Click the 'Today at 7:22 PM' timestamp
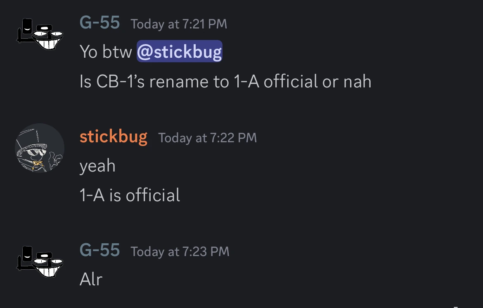Image resolution: width=483 pixels, height=308 pixels. coord(207,138)
